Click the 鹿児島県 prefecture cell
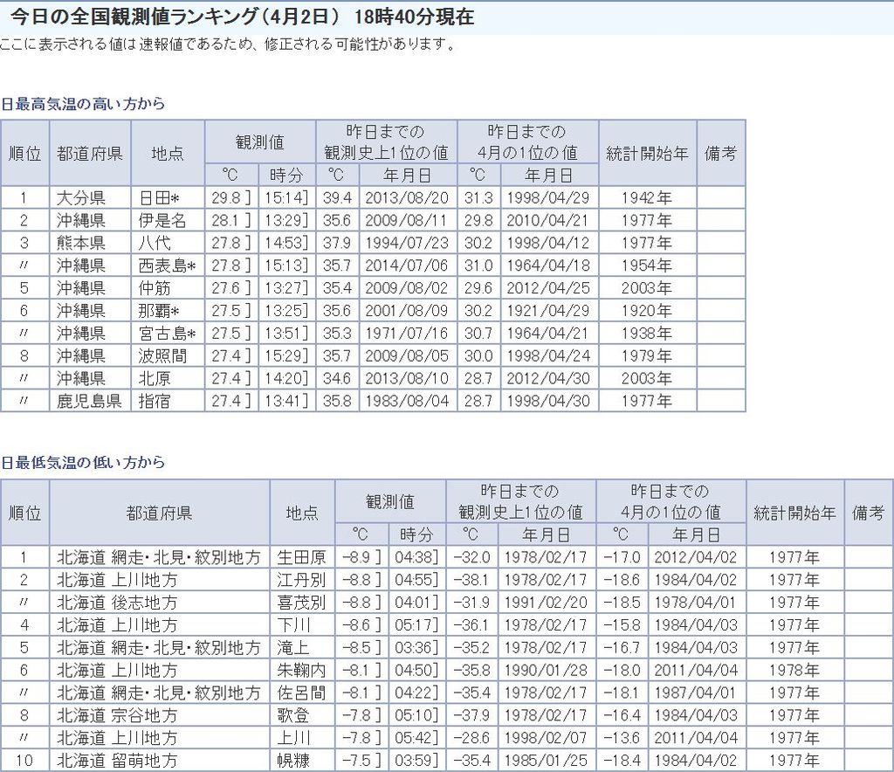The width and height of the screenshot is (894, 772). pyautogui.click(x=89, y=402)
